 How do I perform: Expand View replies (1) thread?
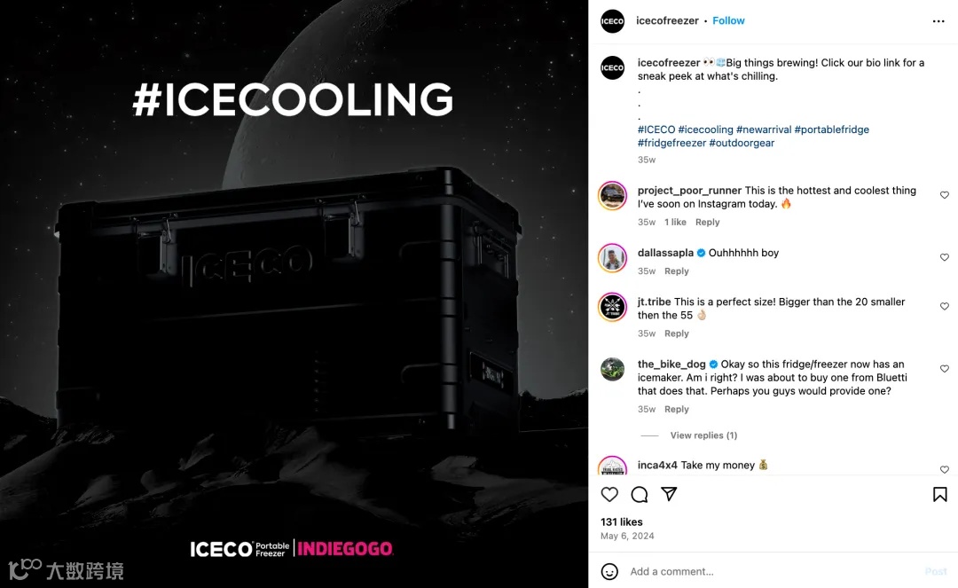click(703, 435)
